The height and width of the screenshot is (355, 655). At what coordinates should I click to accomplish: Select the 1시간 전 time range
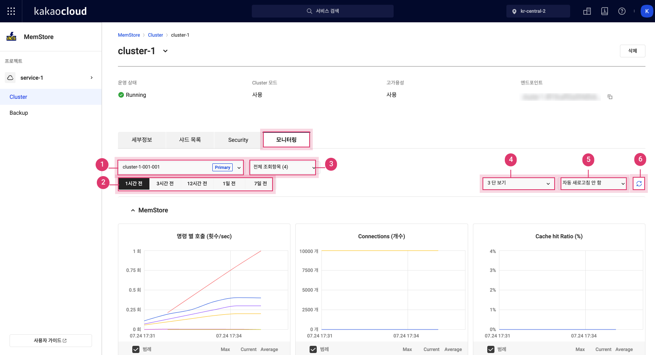click(134, 184)
